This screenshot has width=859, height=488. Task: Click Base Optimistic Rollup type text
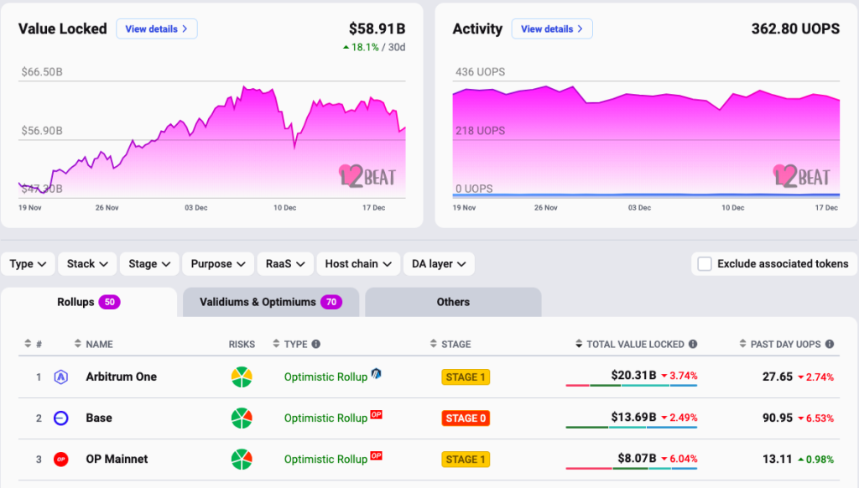point(325,418)
